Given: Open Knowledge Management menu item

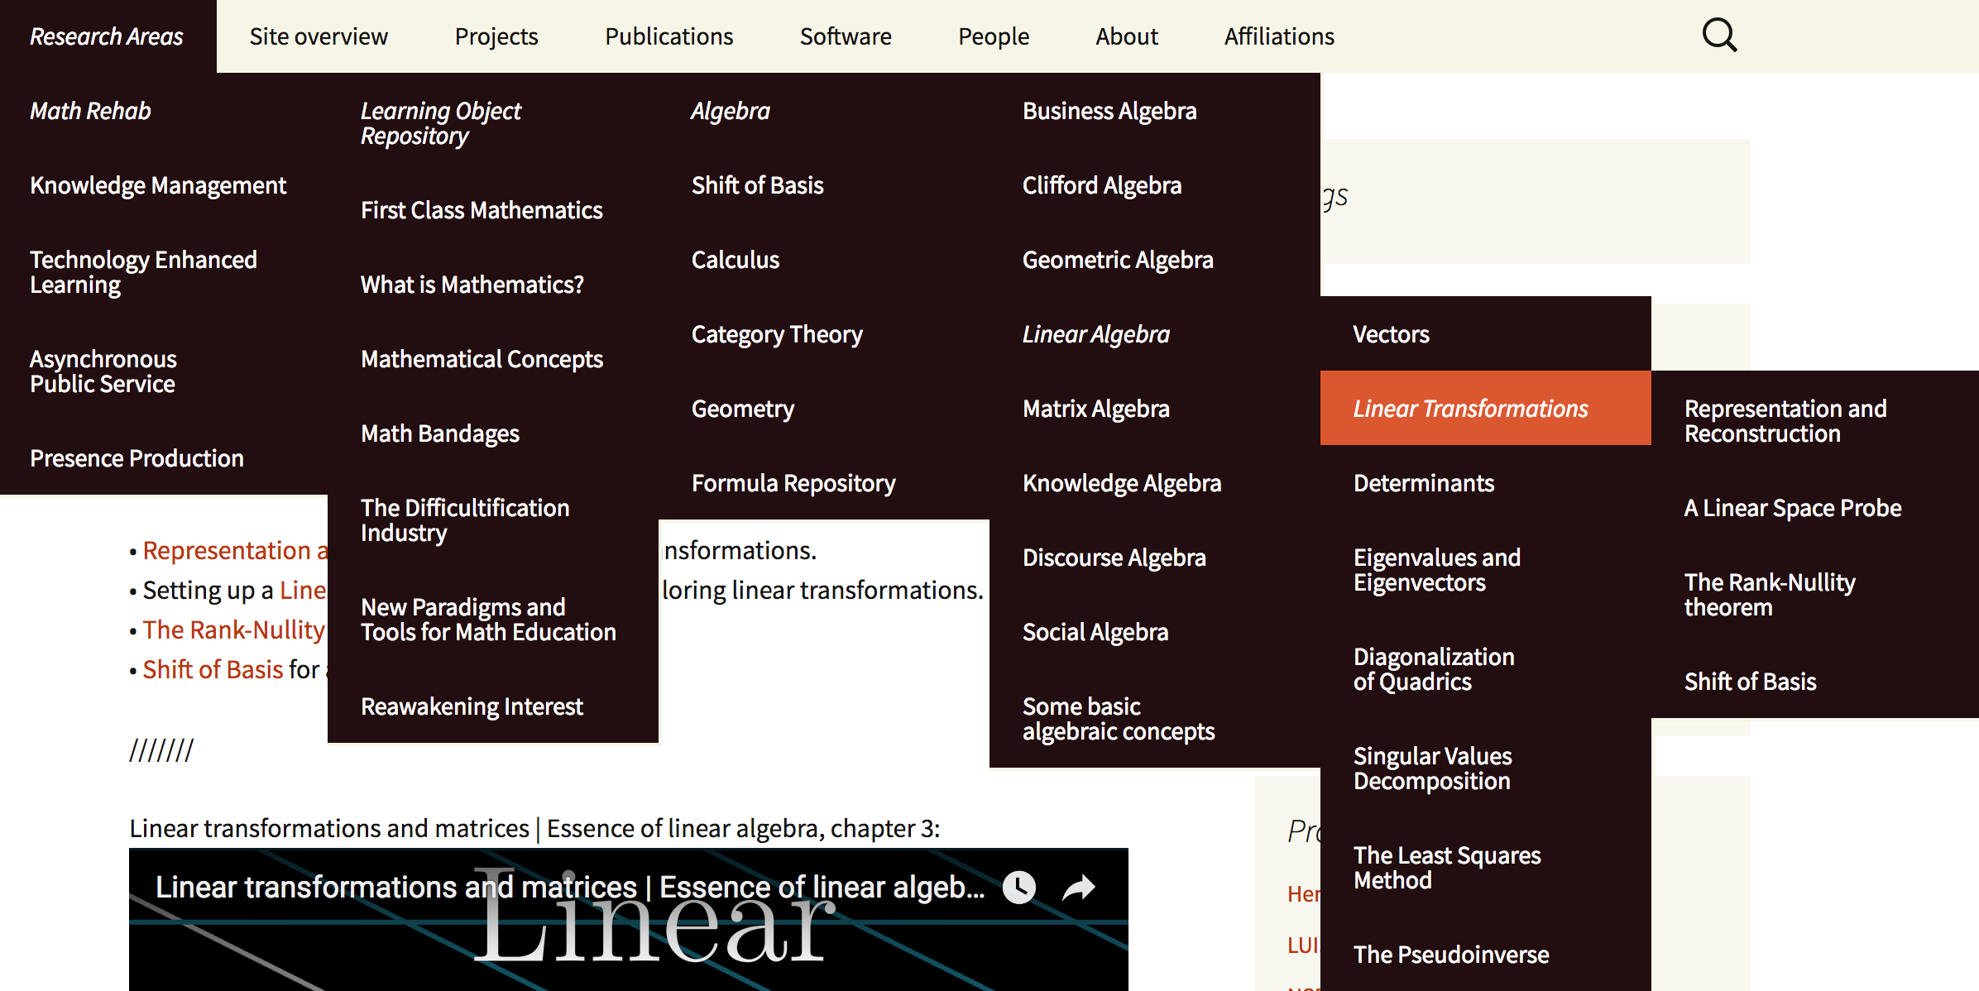Looking at the screenshot, I should point(157,185).
